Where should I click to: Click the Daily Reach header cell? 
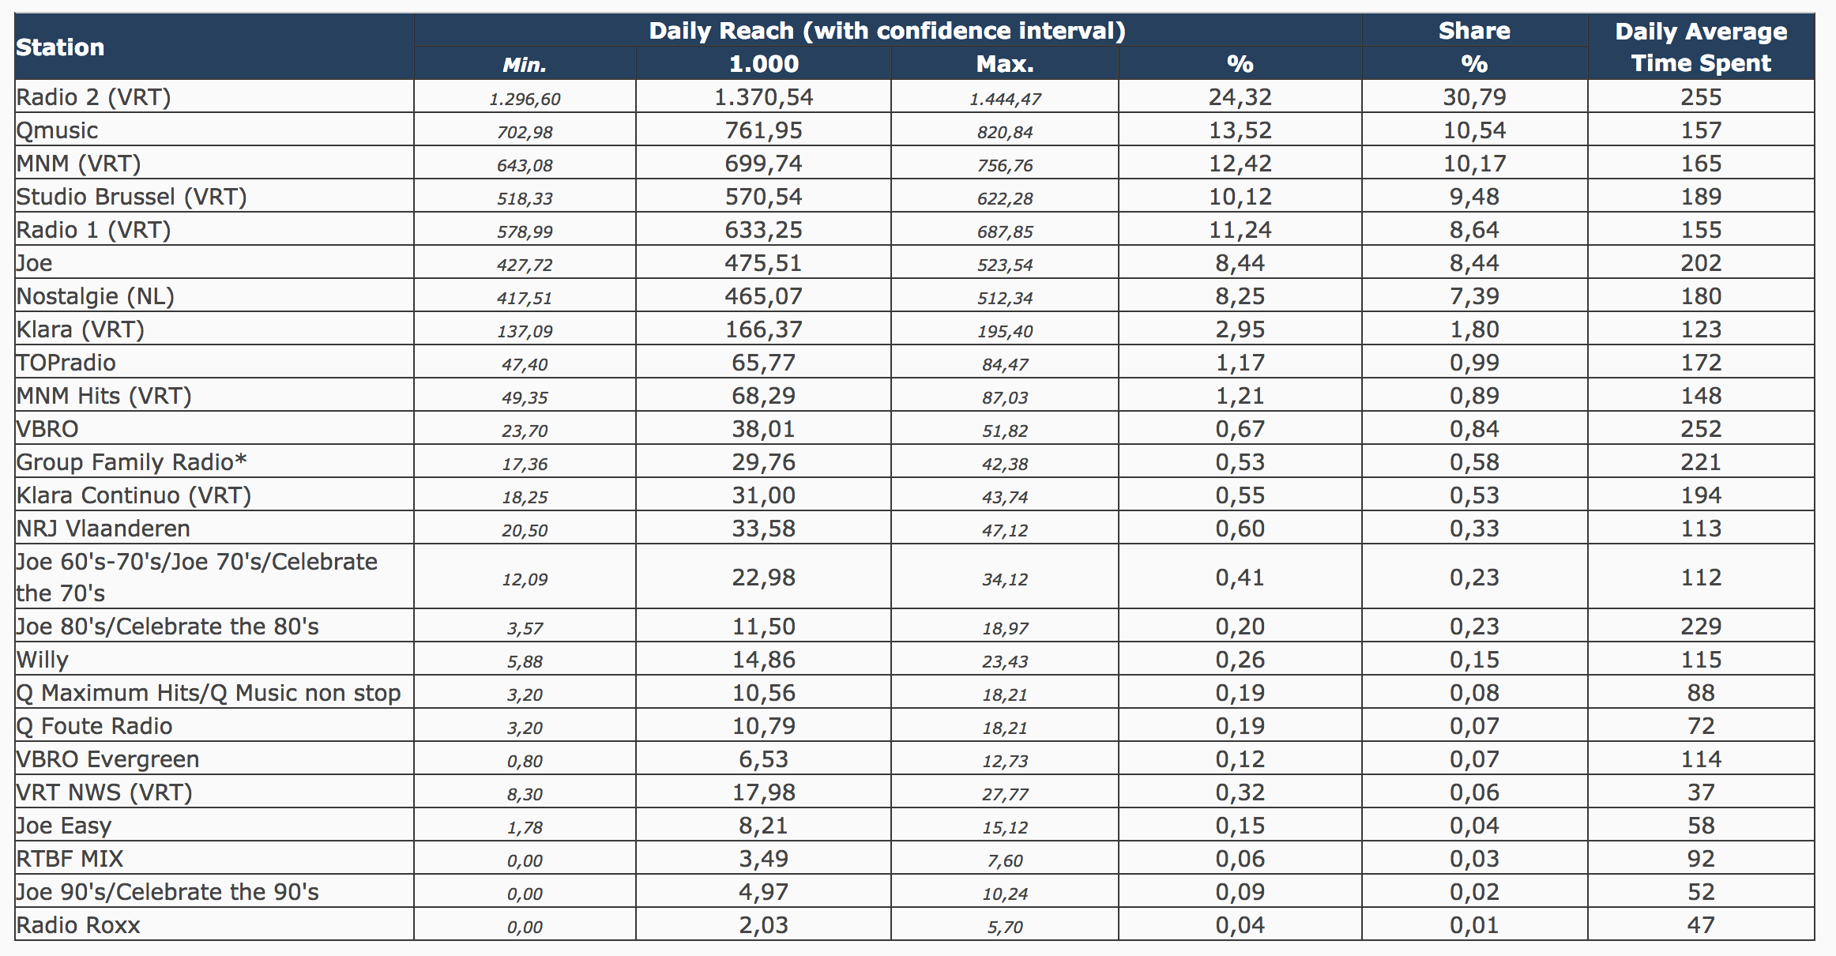click(886, 31)
